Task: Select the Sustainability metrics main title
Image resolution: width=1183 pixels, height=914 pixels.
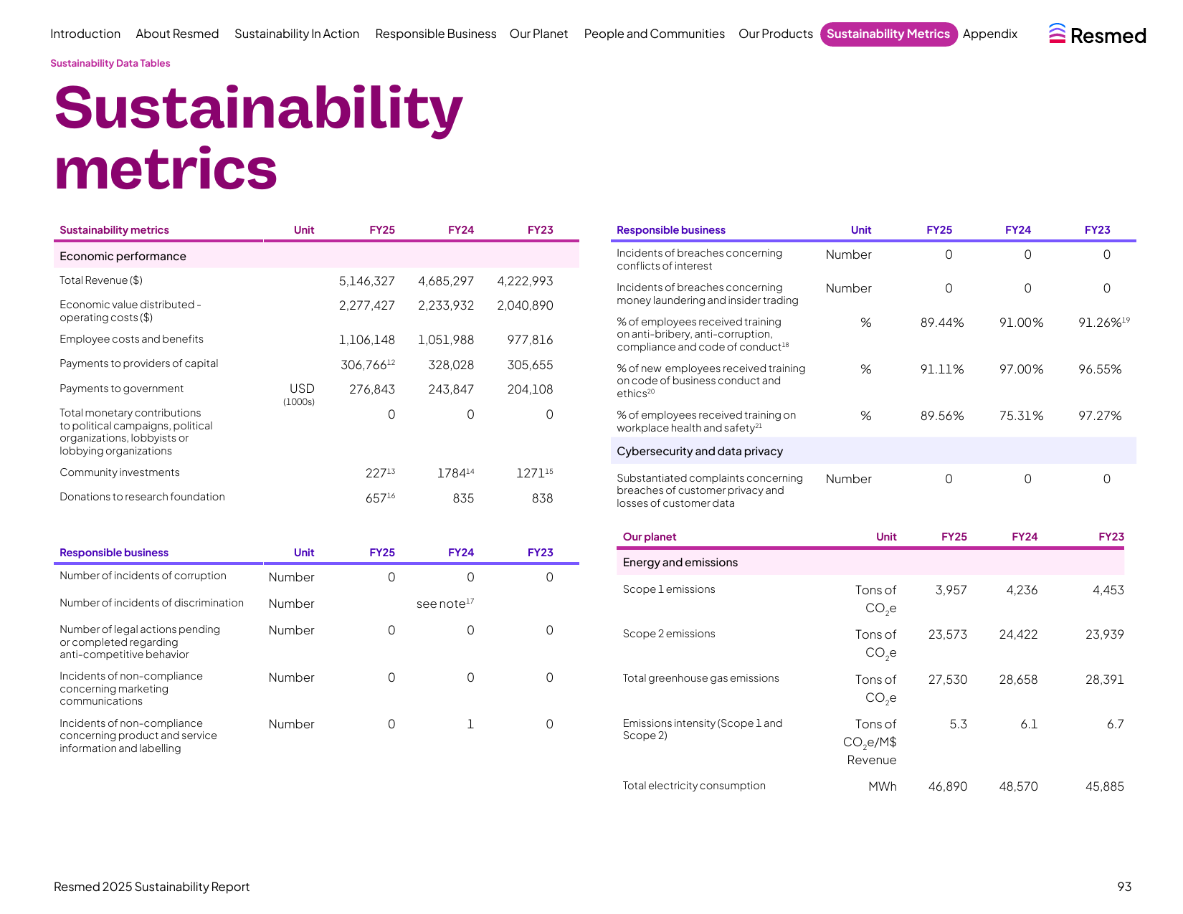Action: [x=258, y=138]
